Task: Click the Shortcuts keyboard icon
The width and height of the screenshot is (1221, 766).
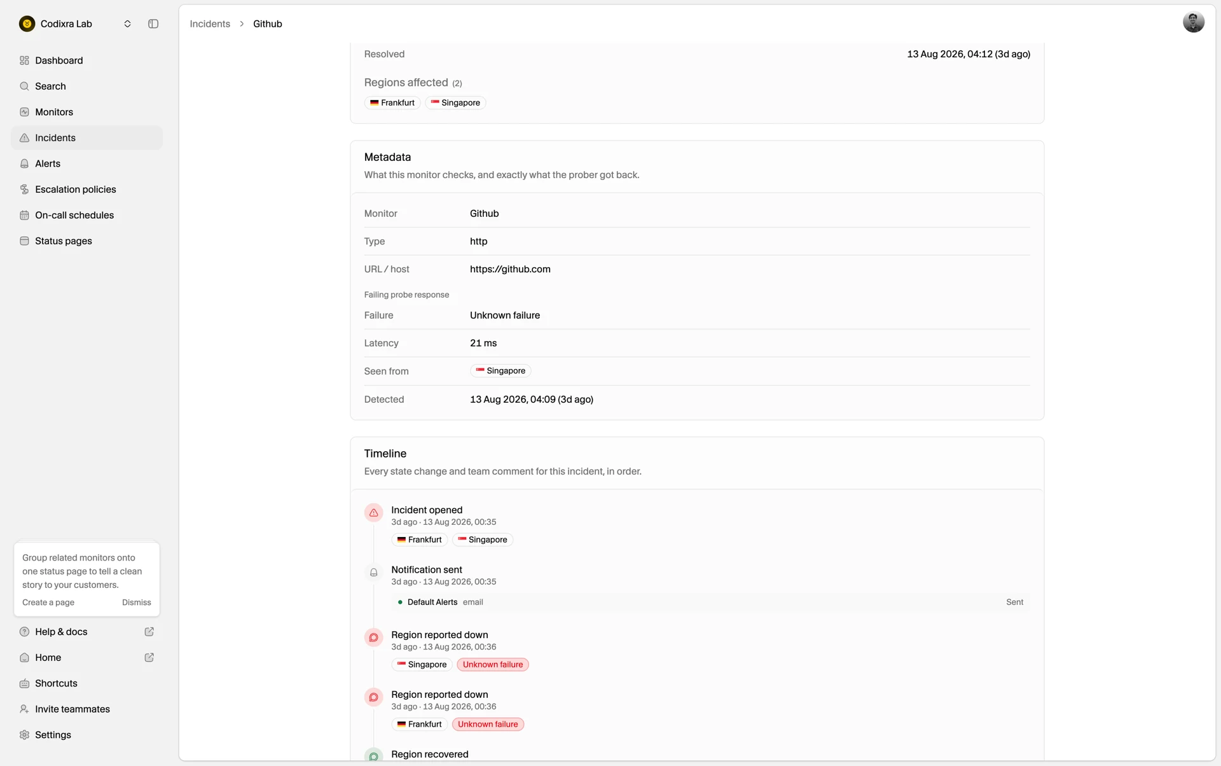Action: (24, 683)
